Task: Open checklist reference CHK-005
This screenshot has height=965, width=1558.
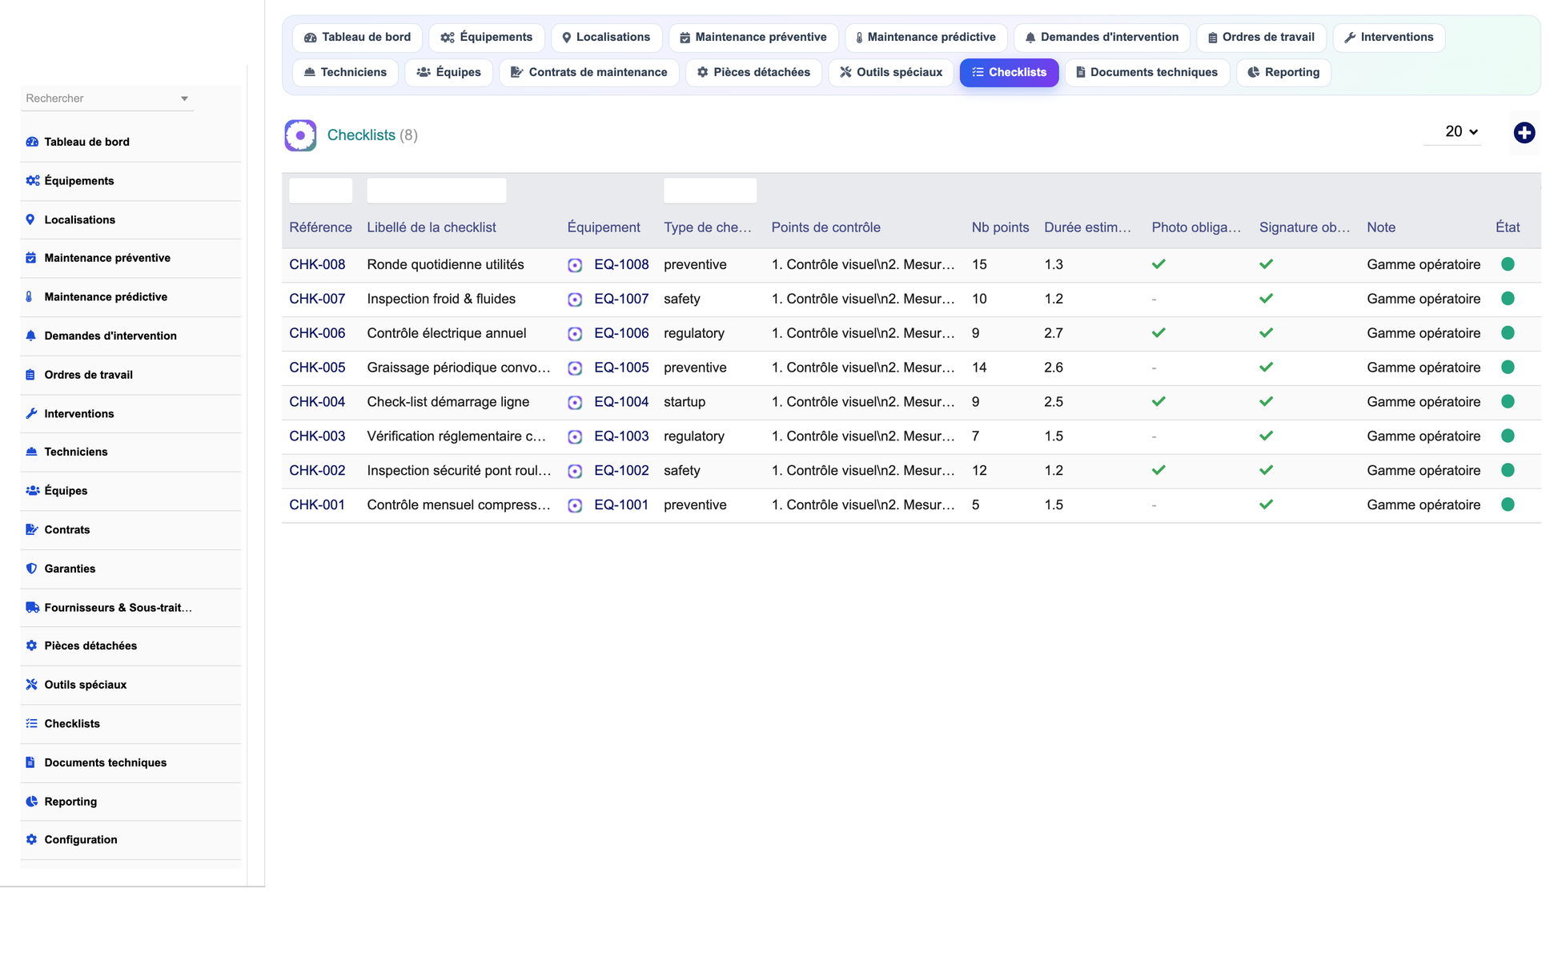Action: pos(317,368)
